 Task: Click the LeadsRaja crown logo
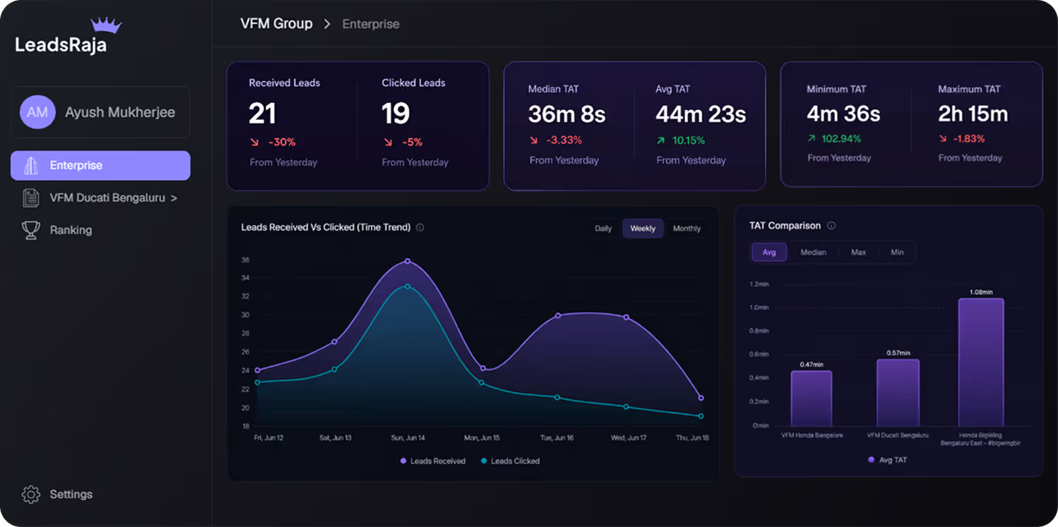point(107,25)
